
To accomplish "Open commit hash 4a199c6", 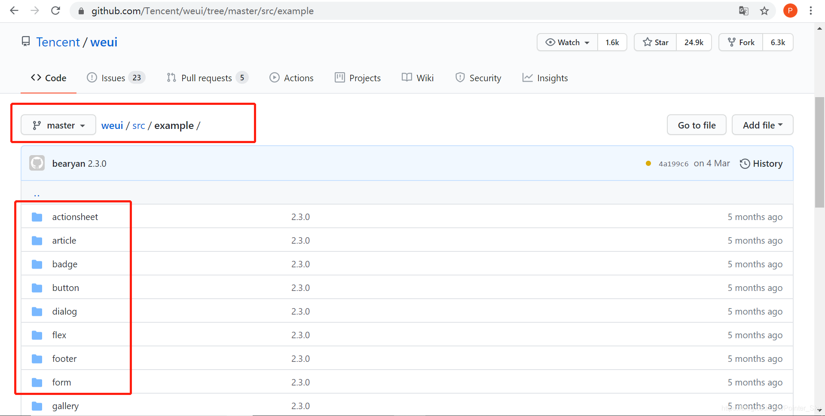I will 673,164.
